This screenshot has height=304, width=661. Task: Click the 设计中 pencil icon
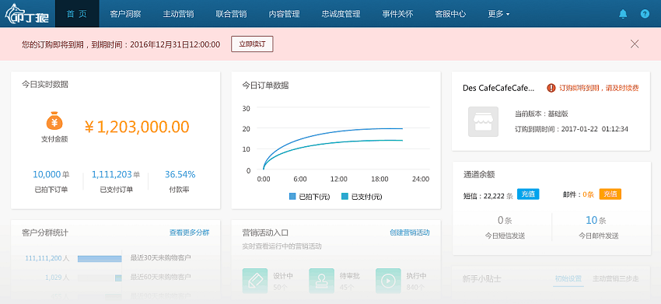pos(255,281)
